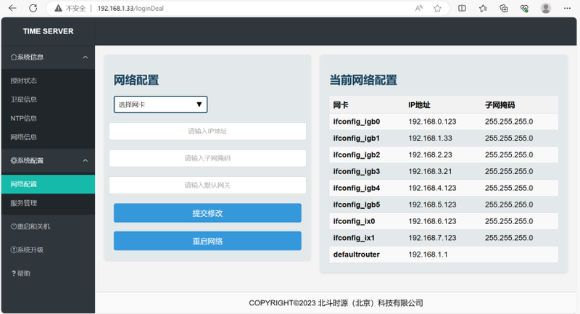Click the 提交修改 submit button
Image resolution: width=580 pixels, height=314 pixels.
(207, 213)
